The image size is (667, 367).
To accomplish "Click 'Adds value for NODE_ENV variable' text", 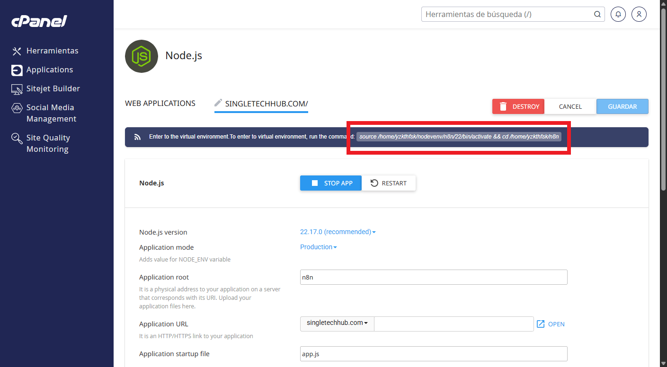I will tap(185, 260).
